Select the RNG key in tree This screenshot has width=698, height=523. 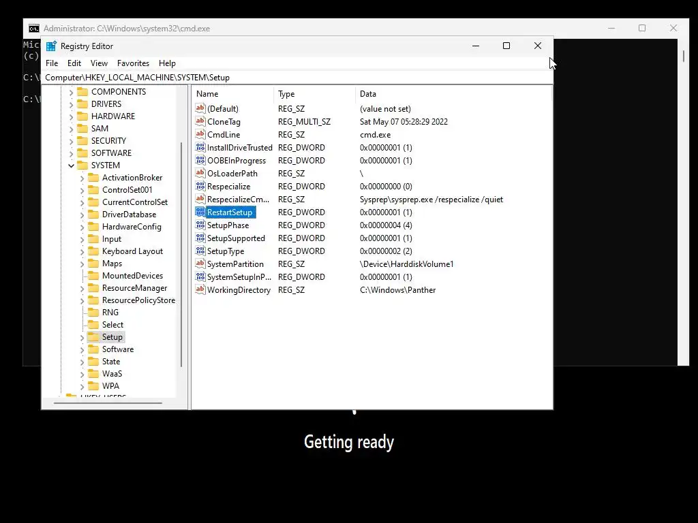(110, 312)
